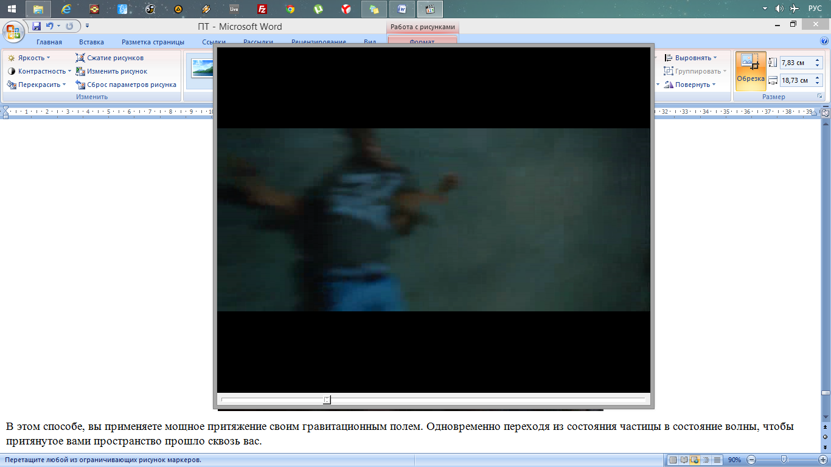Open the Размер dialog launcher
This screenshot has height=467, width=831.
coord(819,97)
